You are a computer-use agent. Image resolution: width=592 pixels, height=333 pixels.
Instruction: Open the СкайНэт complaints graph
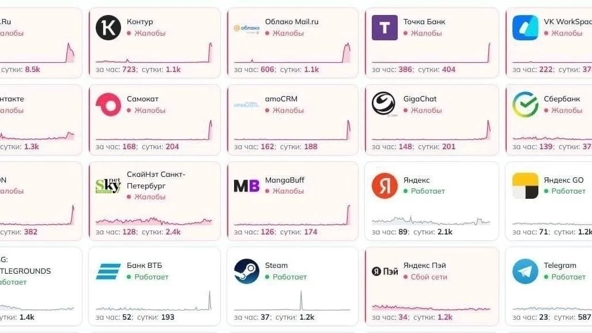(154, 221)
